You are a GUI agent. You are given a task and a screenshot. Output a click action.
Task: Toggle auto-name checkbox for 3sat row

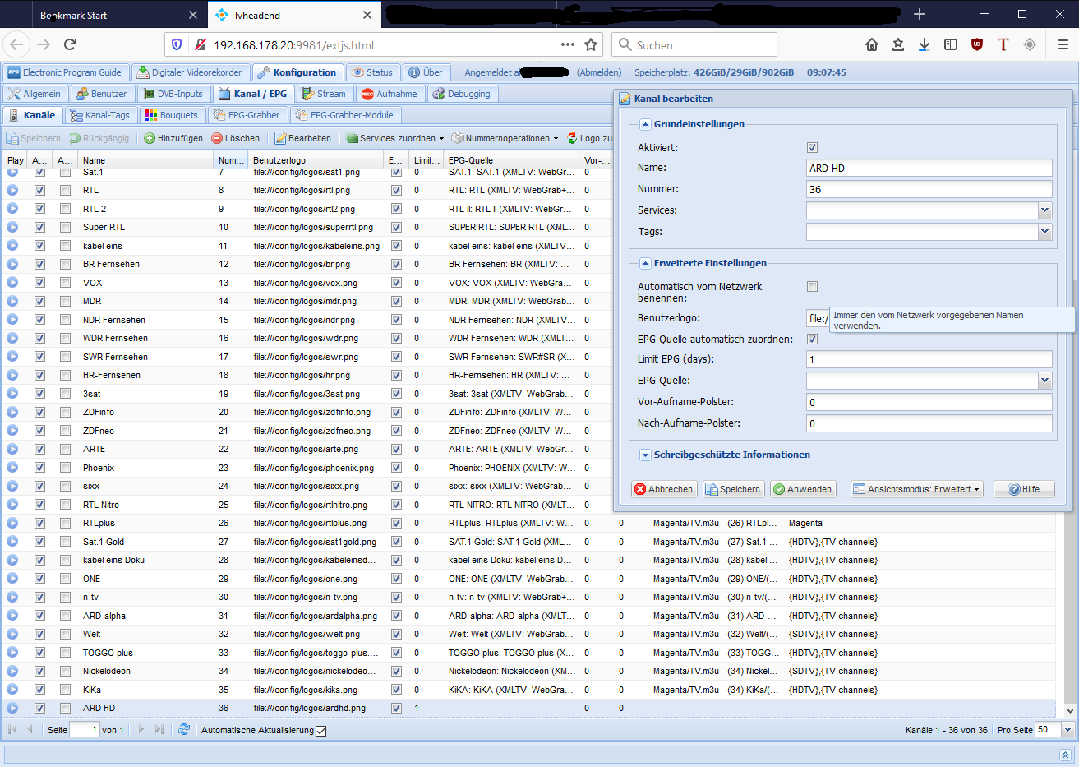(x=65, y=394)
